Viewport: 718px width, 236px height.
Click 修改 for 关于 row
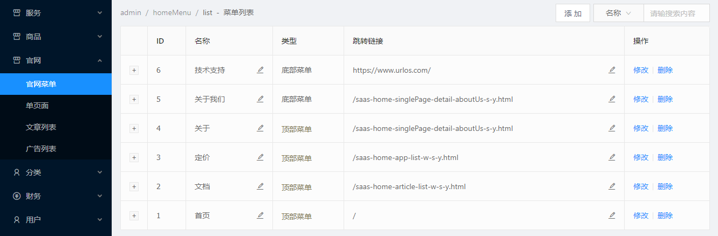pos(641,128)
